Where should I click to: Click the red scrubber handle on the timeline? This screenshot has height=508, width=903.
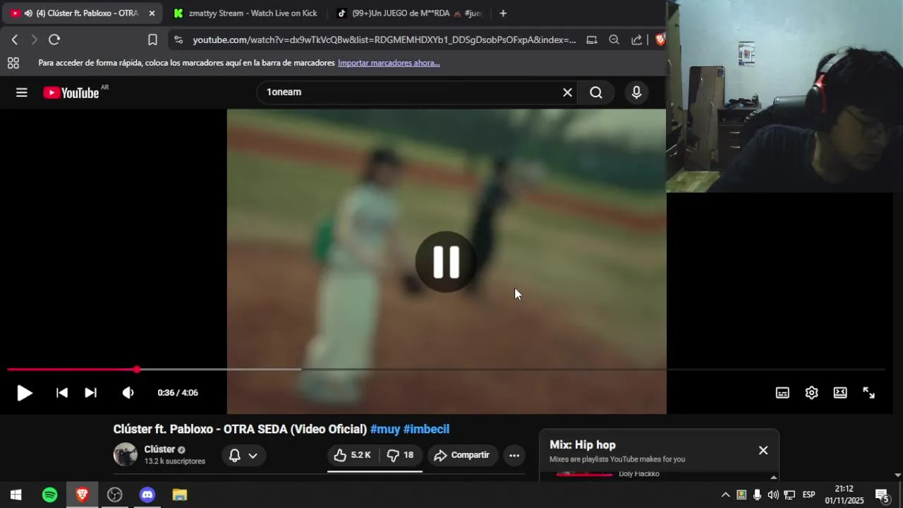click(x=137, y=369)
